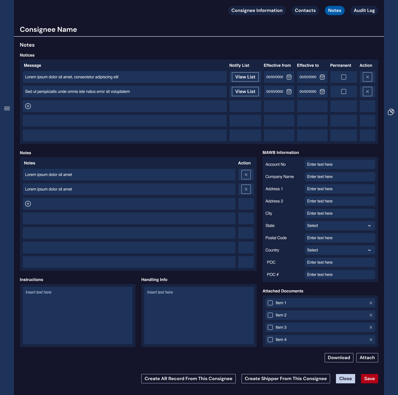Select the Sed ut perspiciatis message text
The width and height of the screenshot is (398, 395).
click(x=78, y=92)
